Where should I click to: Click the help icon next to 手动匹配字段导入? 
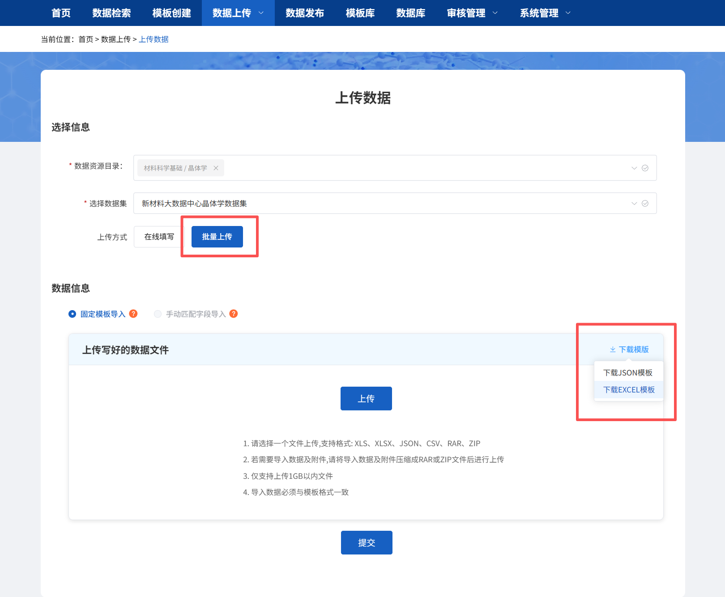coord(234,314)
